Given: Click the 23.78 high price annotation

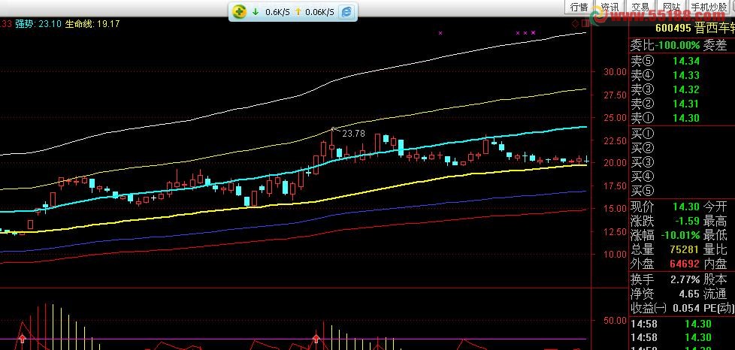Looking at the screenshot, I should pyautogui.click(x=353, y=134).
